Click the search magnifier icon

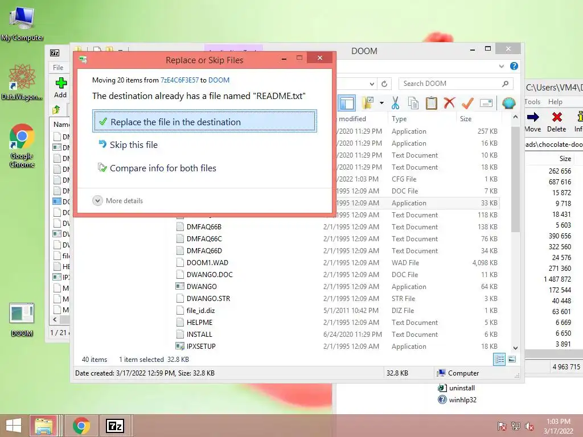pyautogui.click(x=506, y=84)
